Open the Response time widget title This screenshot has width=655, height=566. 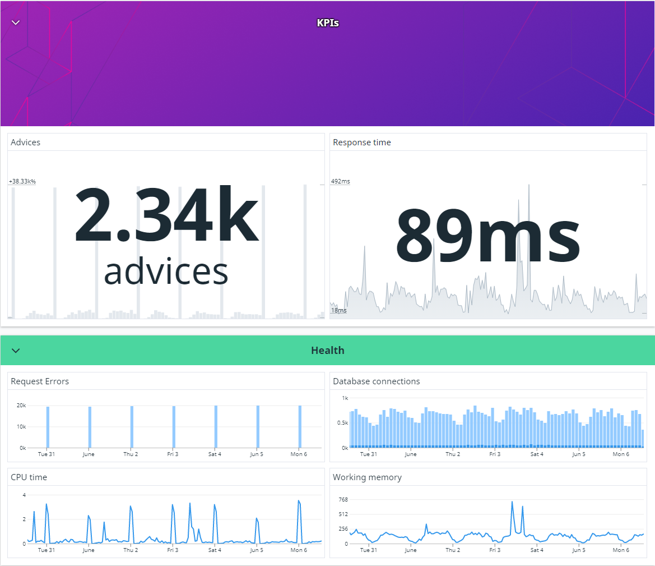362,142
